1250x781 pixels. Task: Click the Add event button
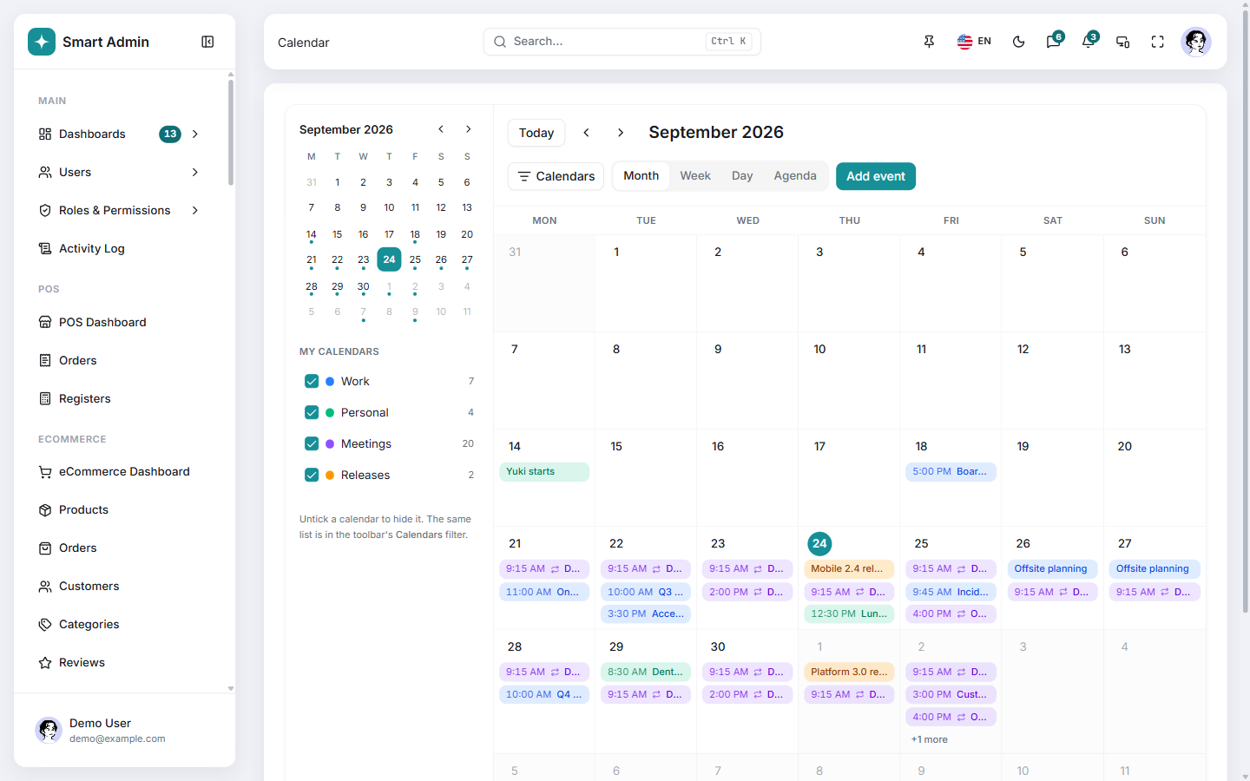876,176
